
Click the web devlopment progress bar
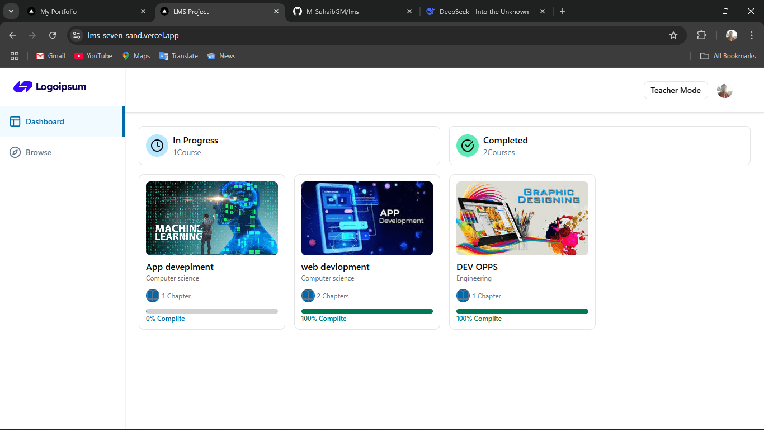click(367, 311)
